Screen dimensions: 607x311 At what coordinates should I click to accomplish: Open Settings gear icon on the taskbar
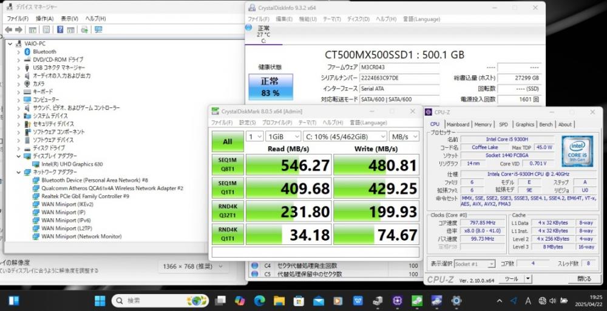point(456,301)
